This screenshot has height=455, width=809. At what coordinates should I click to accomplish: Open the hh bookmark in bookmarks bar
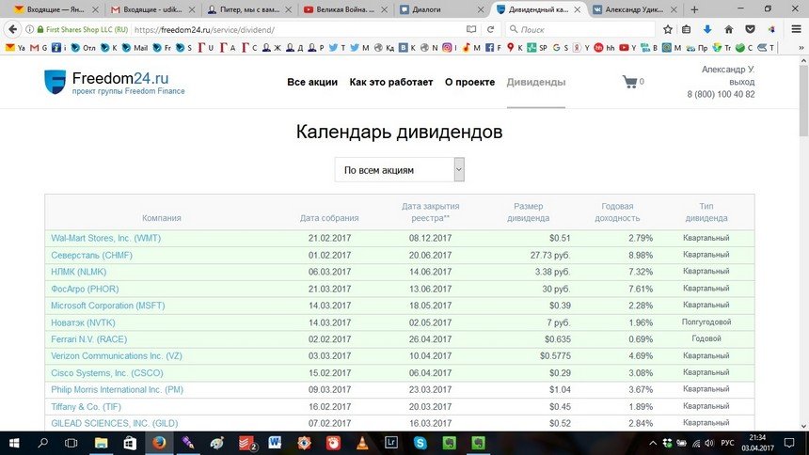click(604, 47)
